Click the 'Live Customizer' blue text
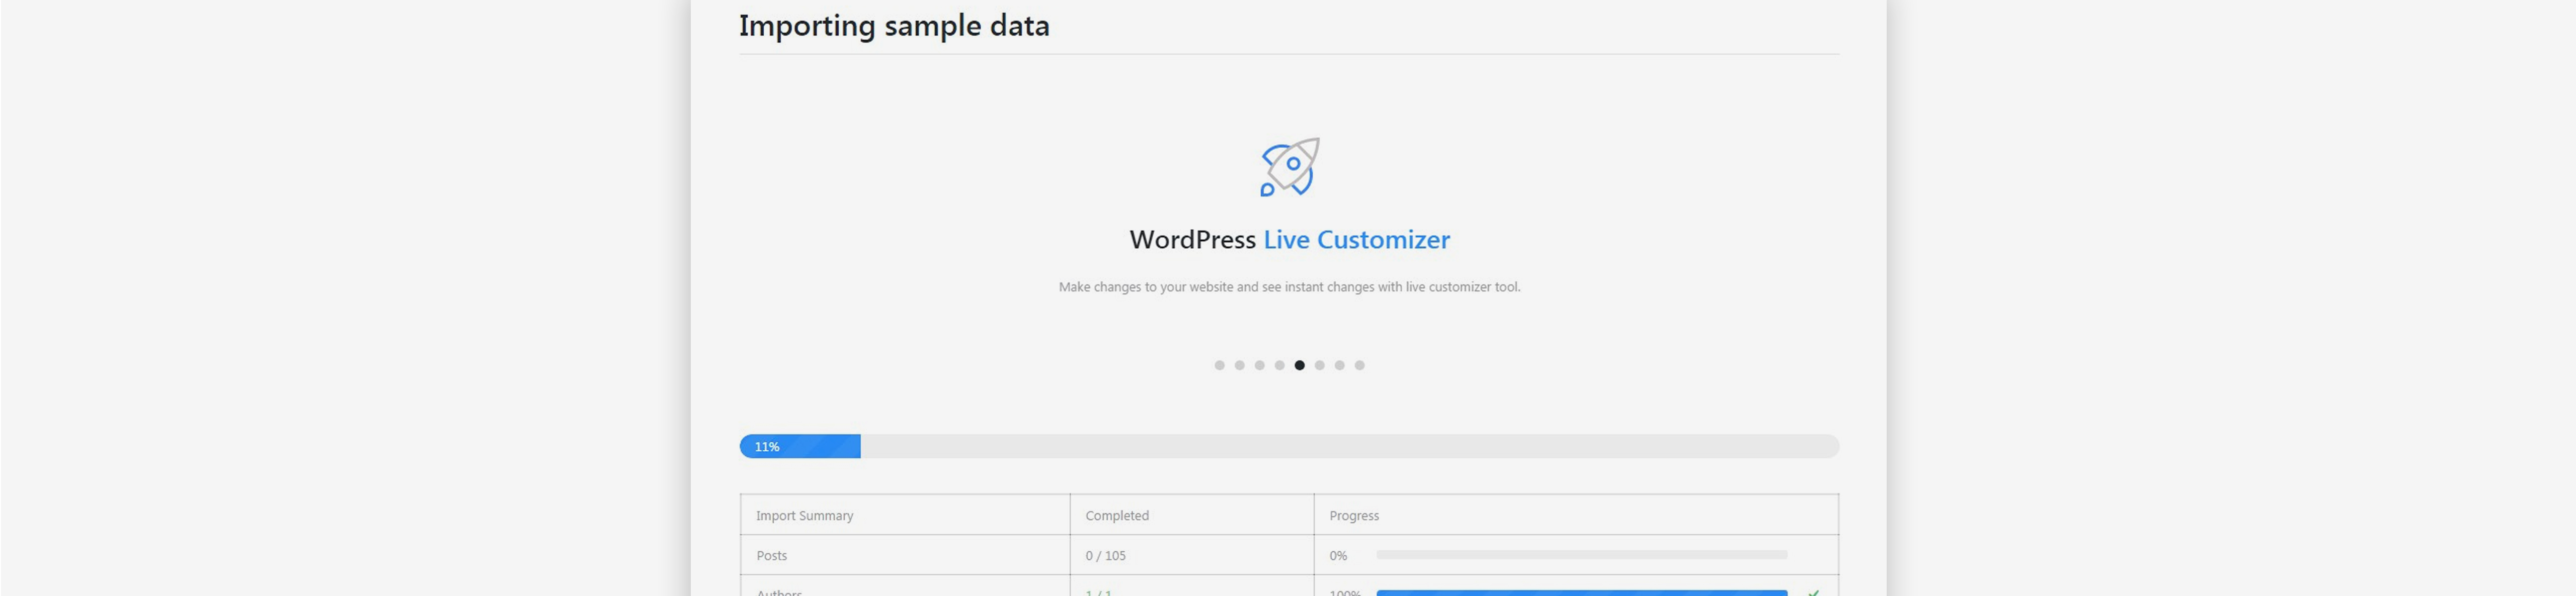The width and height of the screenshot is (2576, 596). coord(1356,240)
